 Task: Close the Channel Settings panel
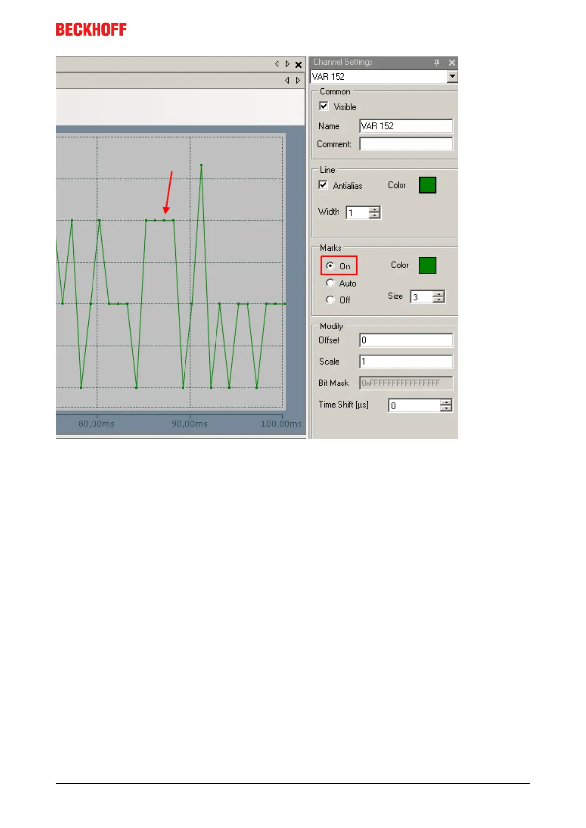(452, 63)
